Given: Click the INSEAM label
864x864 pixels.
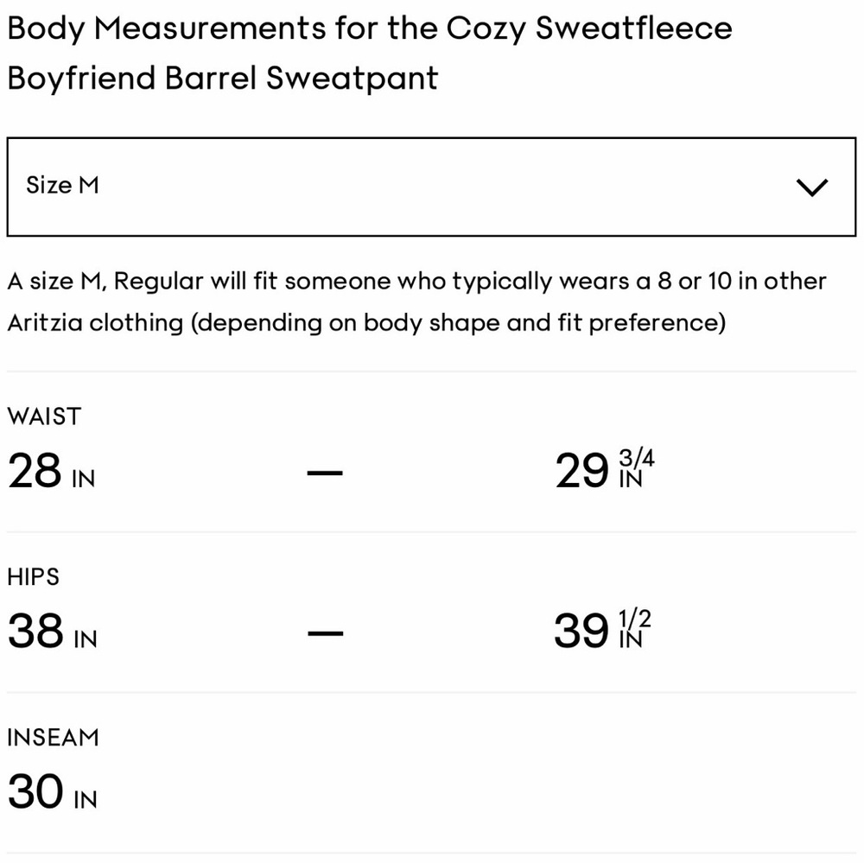Looking at the screenshot, I should click(53, 738).
